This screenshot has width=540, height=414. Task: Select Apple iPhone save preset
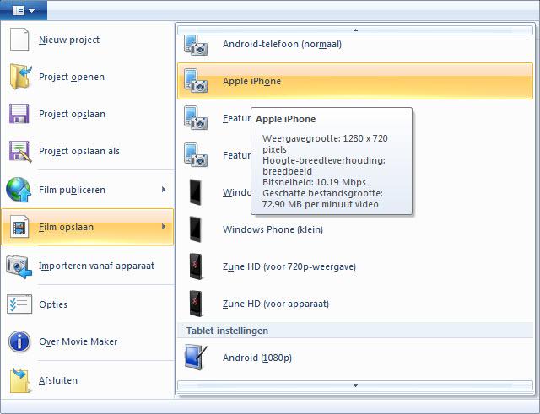[x=251, y=81]
